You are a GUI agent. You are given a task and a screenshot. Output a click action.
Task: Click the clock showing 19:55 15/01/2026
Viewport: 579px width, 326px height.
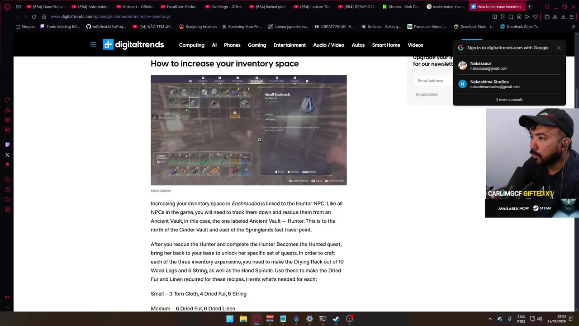(x=556, y=319)
